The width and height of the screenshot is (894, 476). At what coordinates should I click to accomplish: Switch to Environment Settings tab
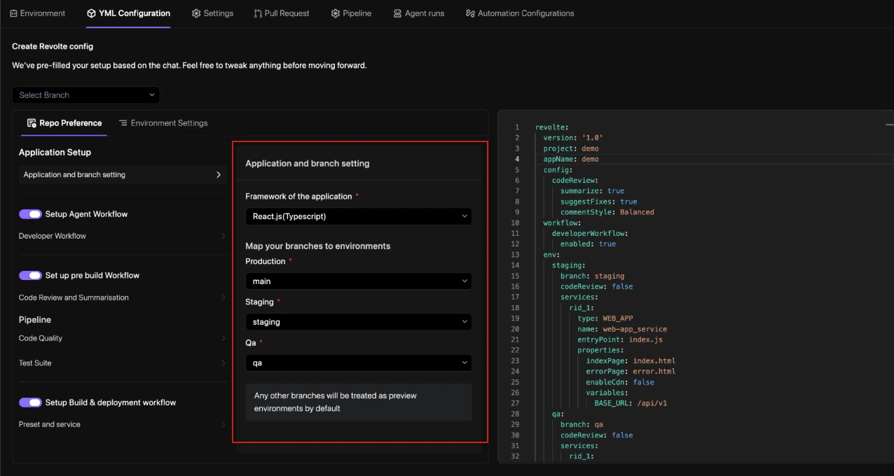[163, 123]
